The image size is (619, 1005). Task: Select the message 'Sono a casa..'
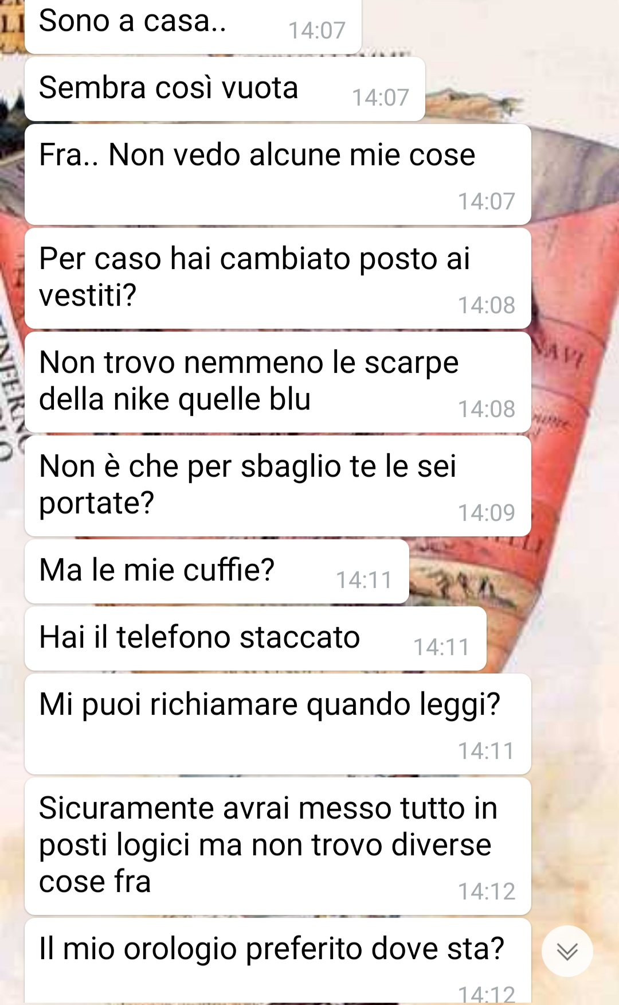(x=193, y=26)
